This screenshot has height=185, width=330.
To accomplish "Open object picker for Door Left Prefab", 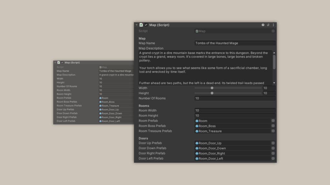I will [273, 158].
